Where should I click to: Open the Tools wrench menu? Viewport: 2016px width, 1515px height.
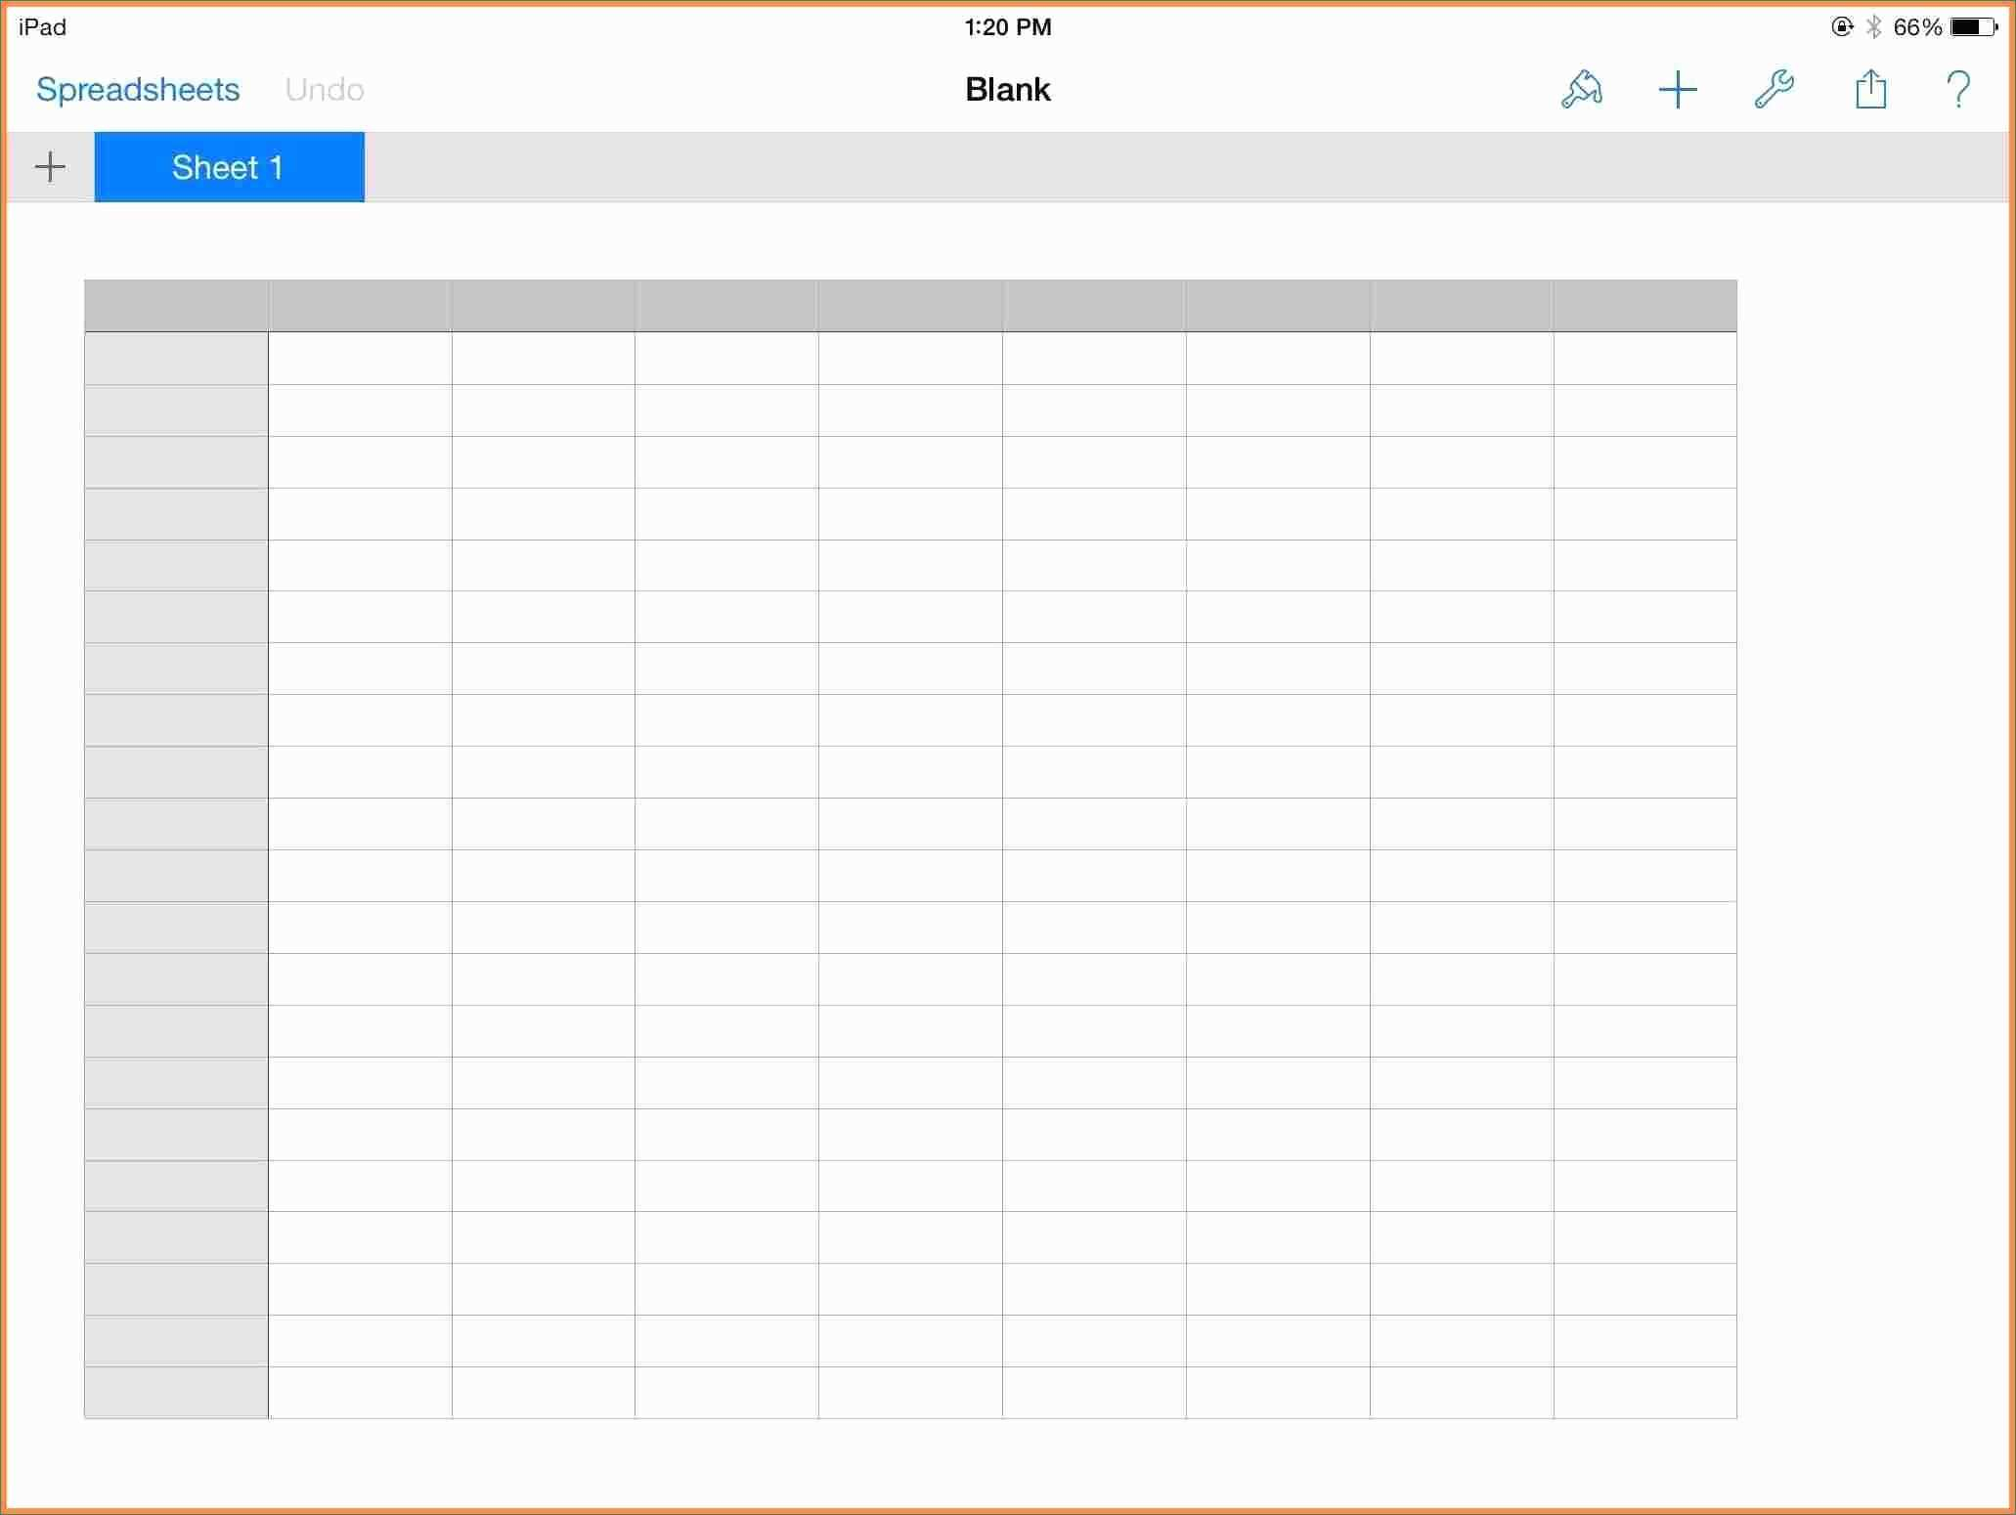1774,89
